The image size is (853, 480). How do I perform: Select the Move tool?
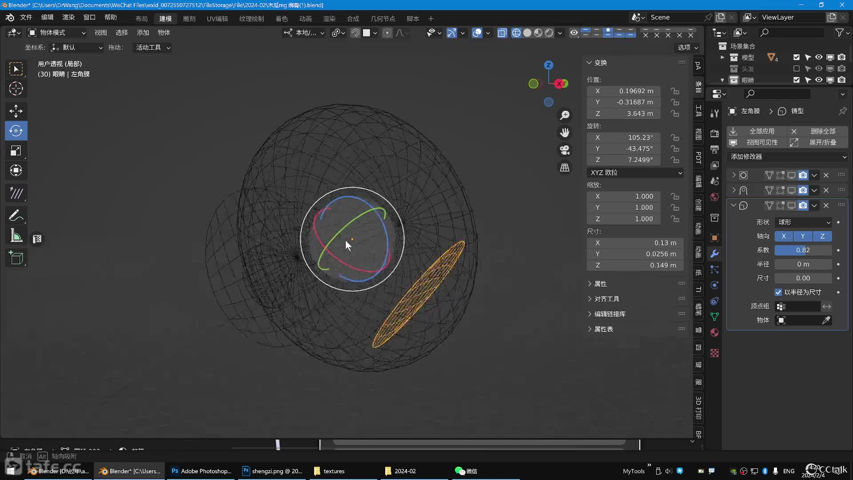pos(16,111)
